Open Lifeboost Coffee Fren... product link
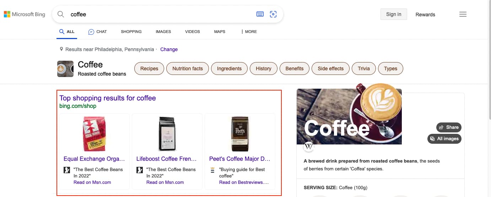Screen dimensions: 491x197 (x=167, y=159)
